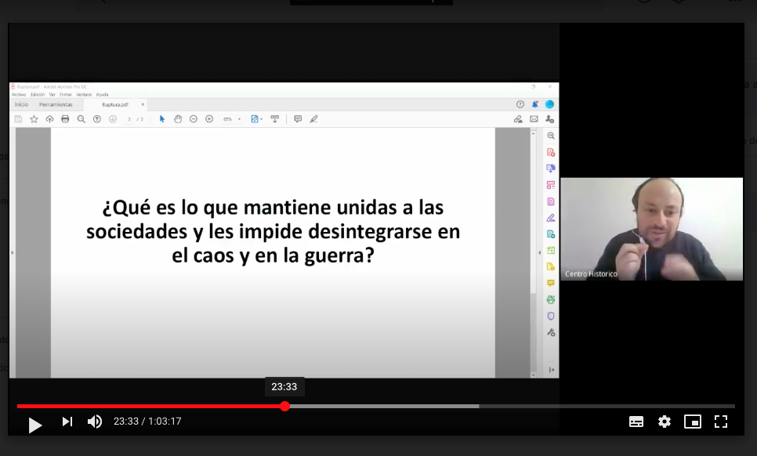Image resolution: width=757 pixels, height=456 pixels.
Task: Collapse the right tools pane arrow
Action: pyautogui.click(x=539, y=252)
